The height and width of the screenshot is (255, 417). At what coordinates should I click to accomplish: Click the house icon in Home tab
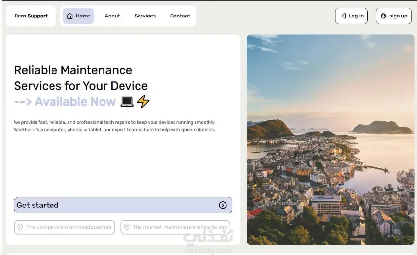tap(69, 16)
